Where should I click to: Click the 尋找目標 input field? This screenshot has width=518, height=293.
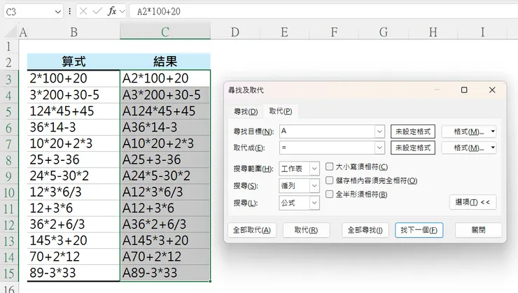tap(327, 131)
